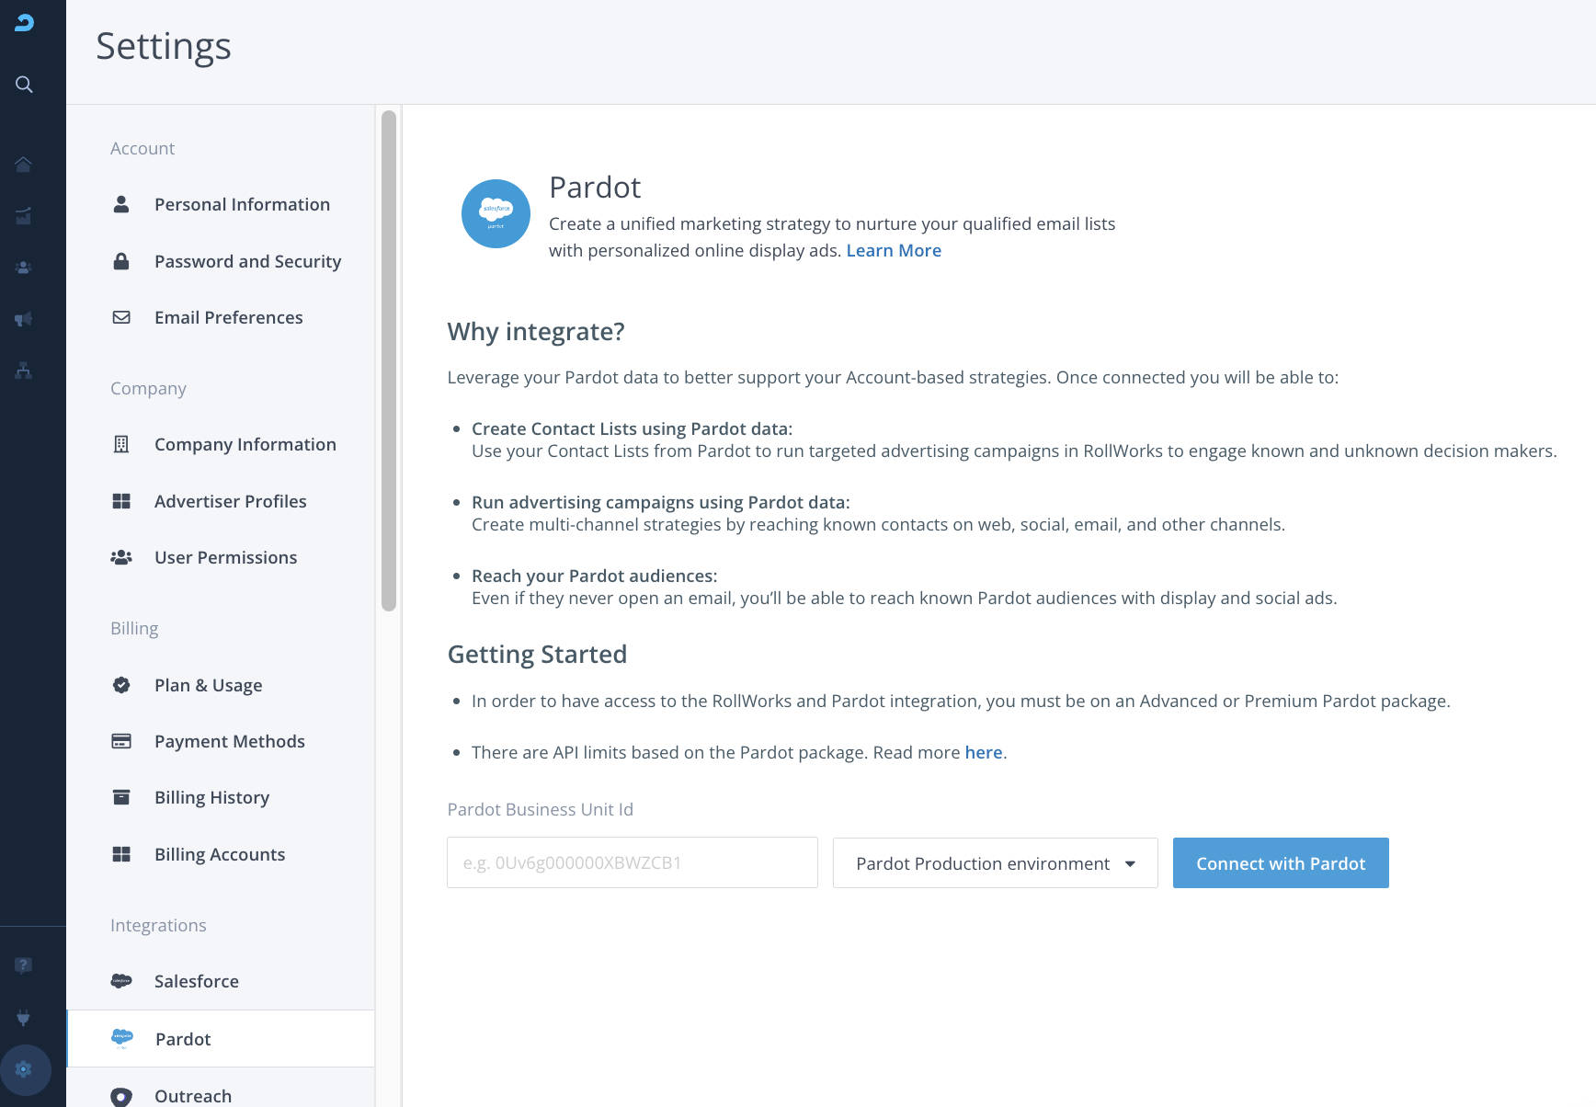This screenshot has height=1107, width=1596.
Task: Open Personal Information settings
Action: pos(242,205)
